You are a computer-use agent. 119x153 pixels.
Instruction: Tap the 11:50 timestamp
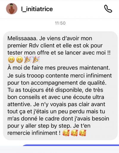click(60, 23)
